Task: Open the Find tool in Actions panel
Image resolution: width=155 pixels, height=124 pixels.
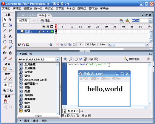Action: (71, 59)
